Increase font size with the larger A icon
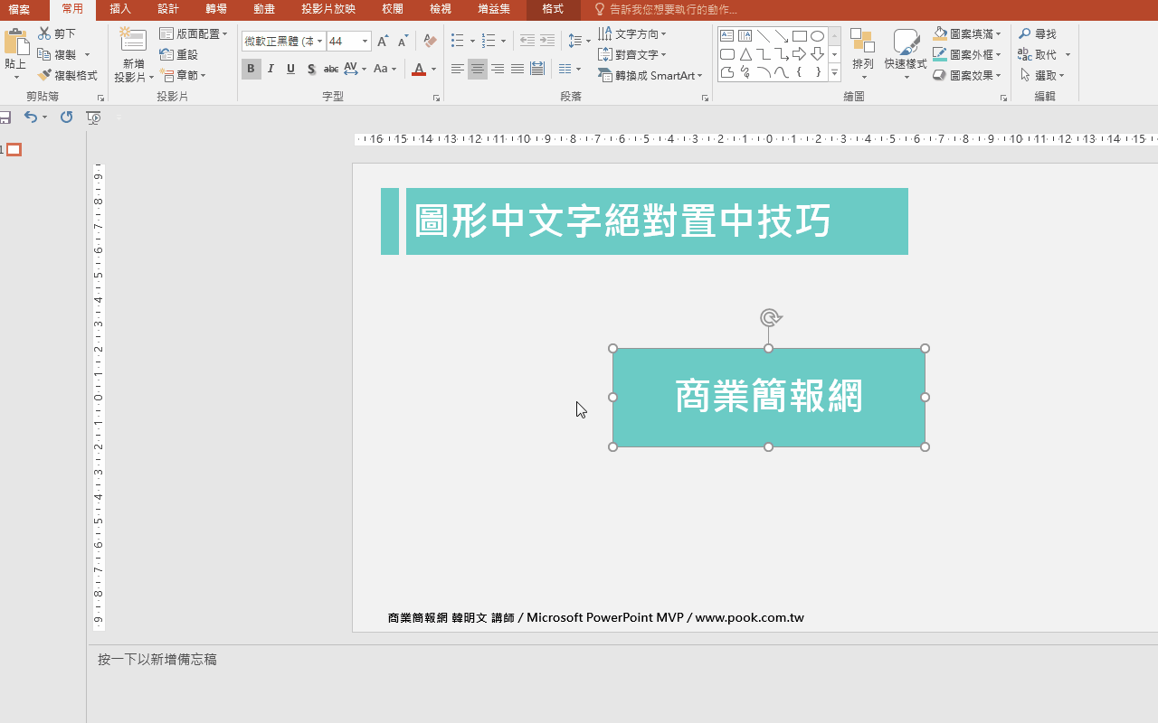 click(x=383, y=41)
